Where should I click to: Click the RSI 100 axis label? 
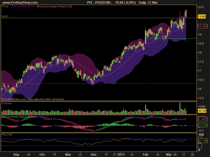201,134
